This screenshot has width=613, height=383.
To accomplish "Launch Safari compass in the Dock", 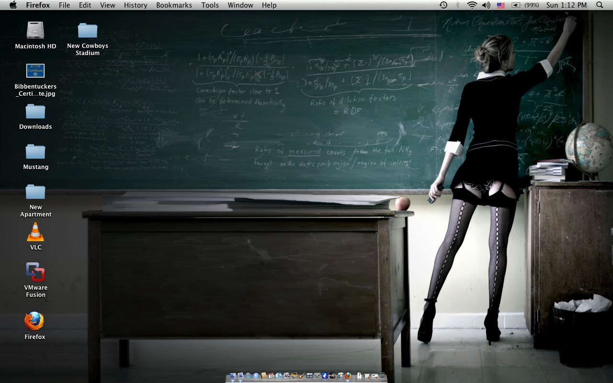I will 248,375.
